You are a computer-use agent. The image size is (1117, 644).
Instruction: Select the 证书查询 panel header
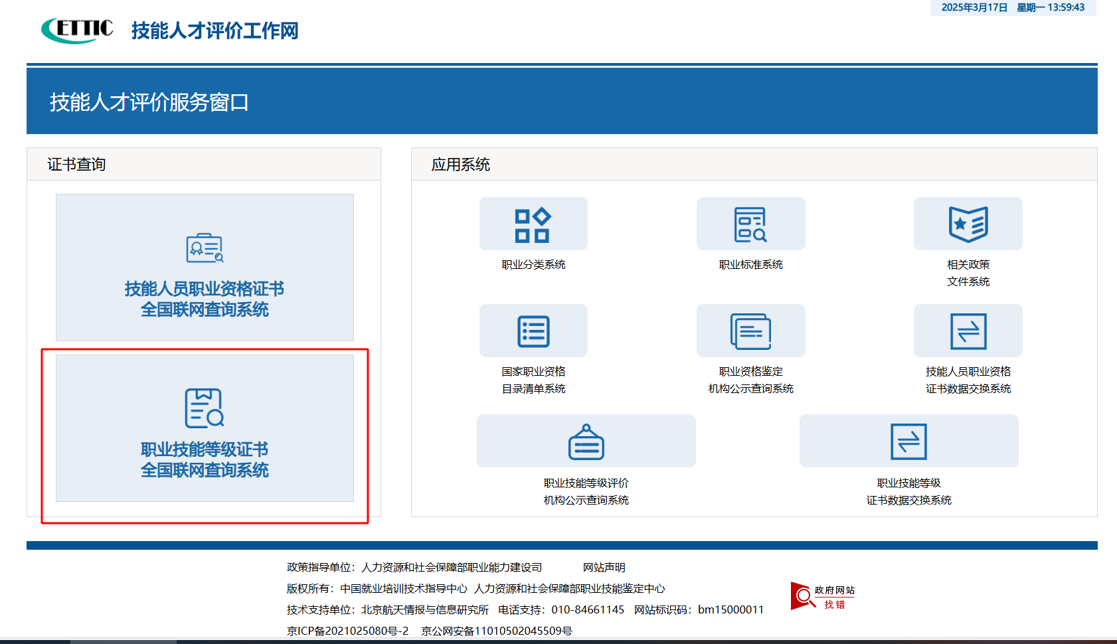click(x=76, y=165)
